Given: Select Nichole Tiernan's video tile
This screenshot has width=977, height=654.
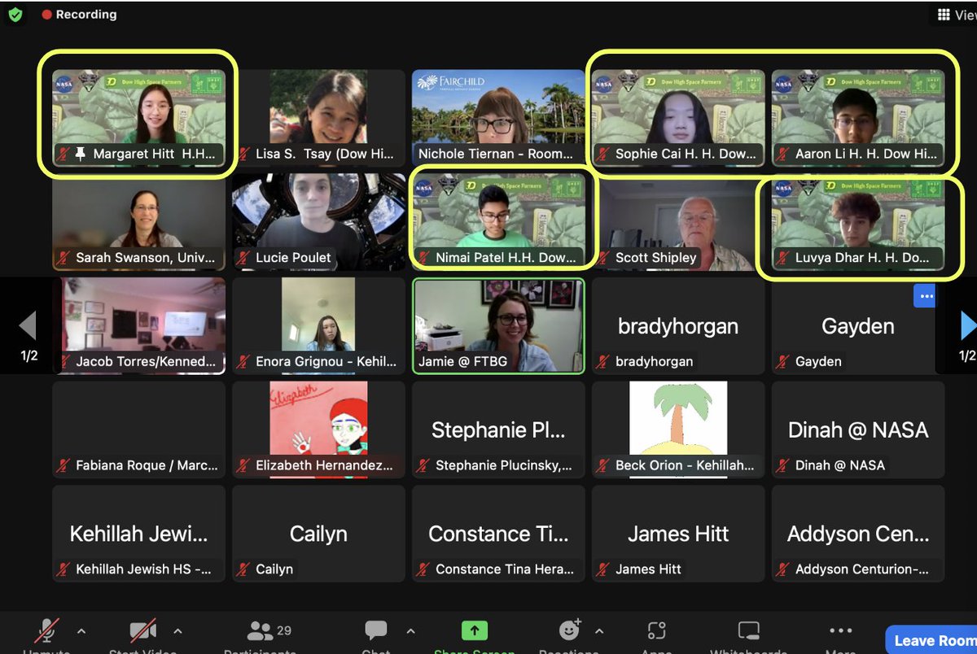Looking at the screenshot, I should tap(498, 117).
